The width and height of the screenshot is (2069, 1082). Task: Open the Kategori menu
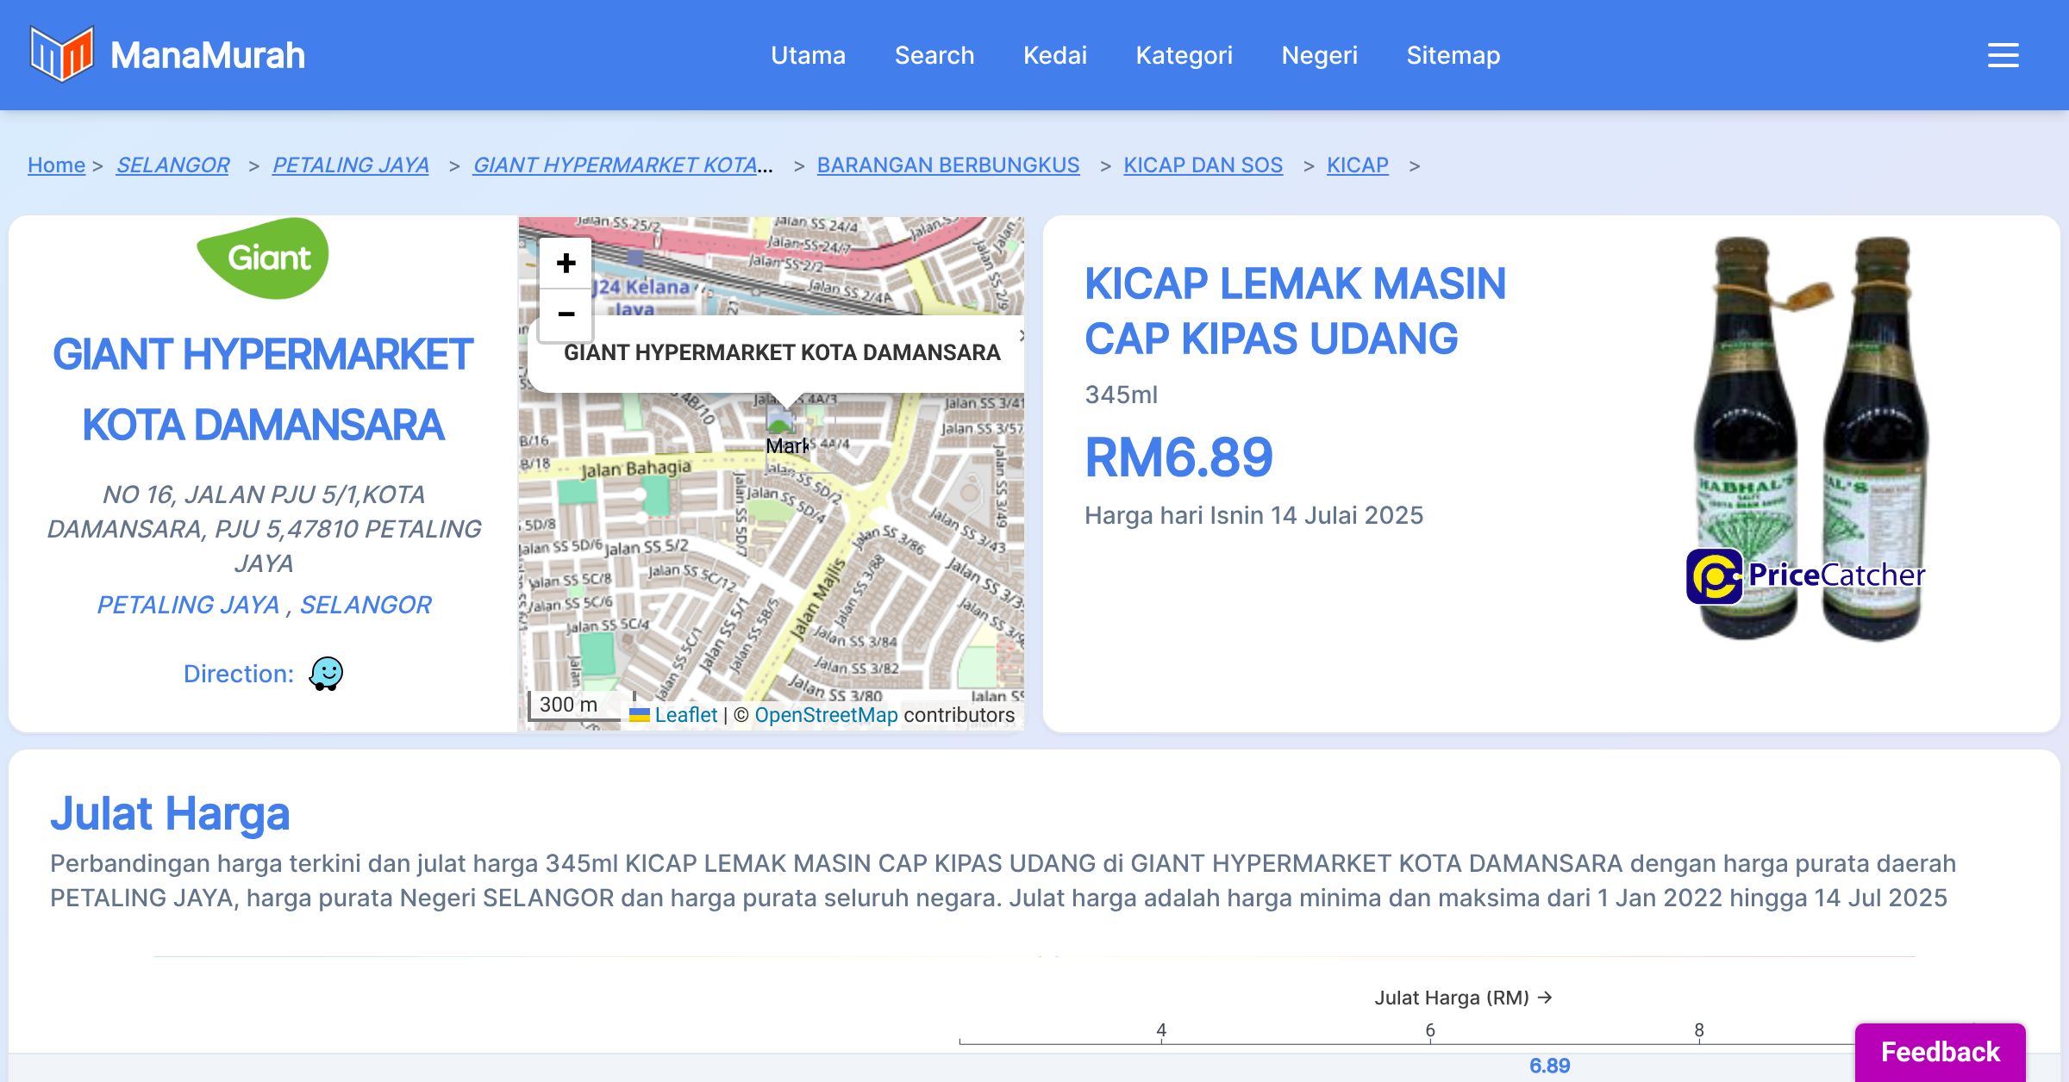coord(1184,55)
